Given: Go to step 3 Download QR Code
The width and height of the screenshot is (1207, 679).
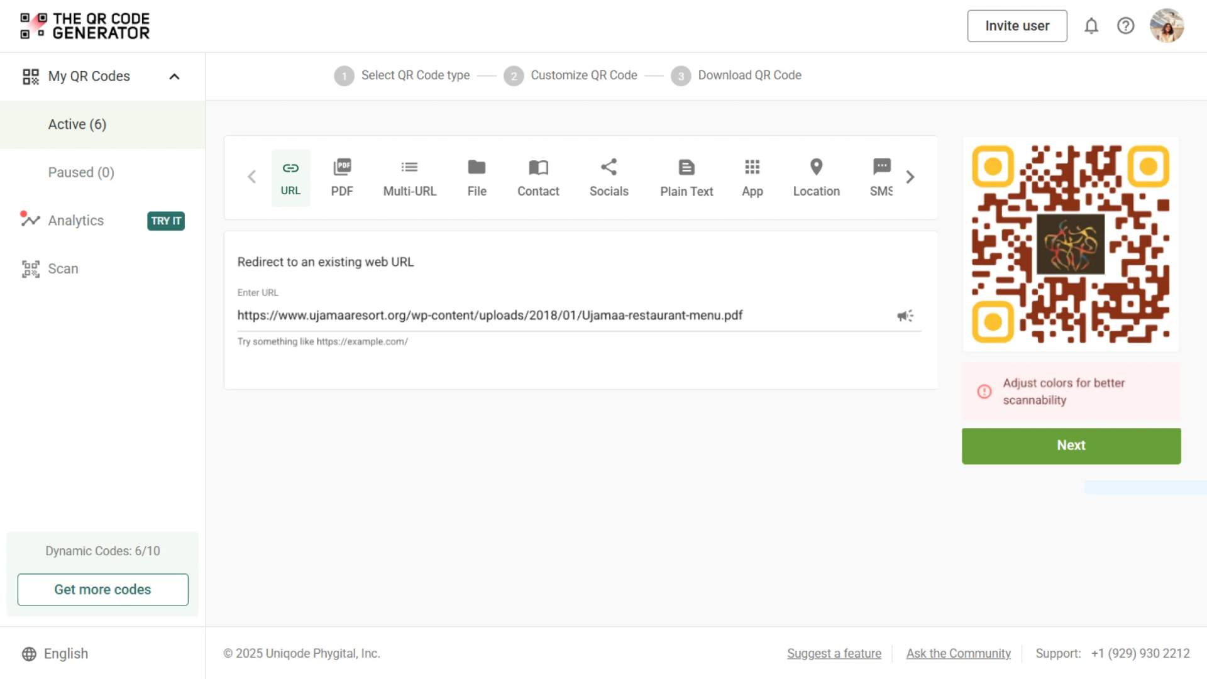Looking at the screenshot, I should 736,75.
